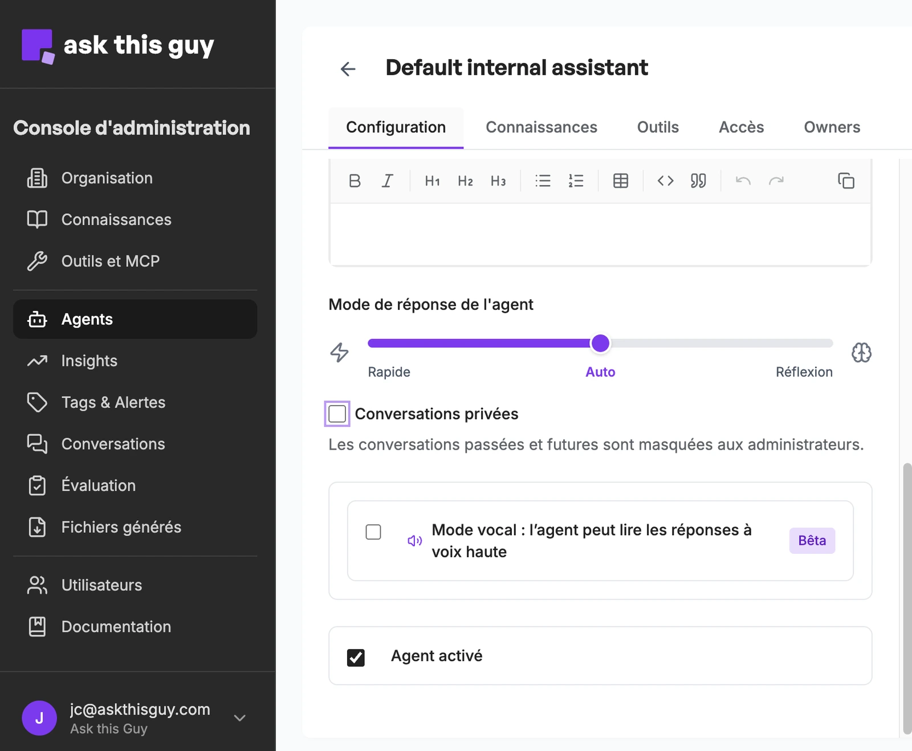Click the brain Réflexion mode icon
Image resolution: width=912 pixels, height=751 pixels.
coord(861,352)
